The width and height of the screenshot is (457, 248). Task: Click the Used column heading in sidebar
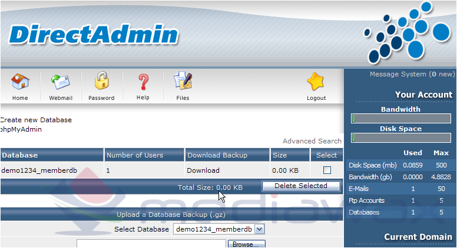click(413, 153)
